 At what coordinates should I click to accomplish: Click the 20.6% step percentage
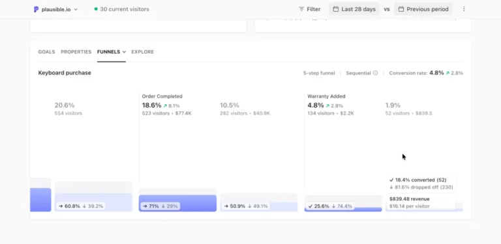[x=65, y=105]
